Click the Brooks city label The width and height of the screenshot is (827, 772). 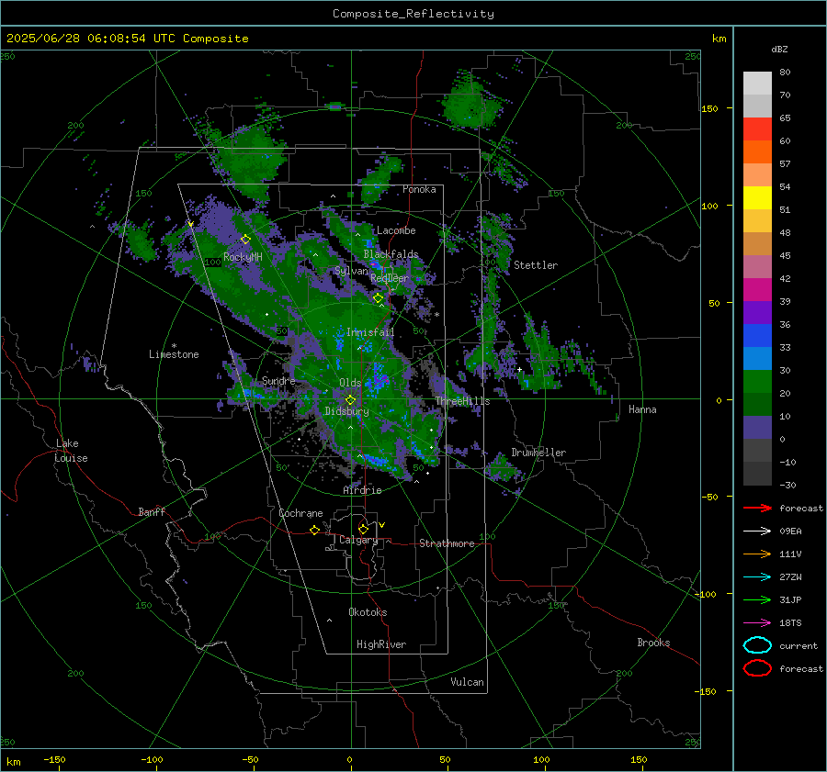tap(653, 643)
